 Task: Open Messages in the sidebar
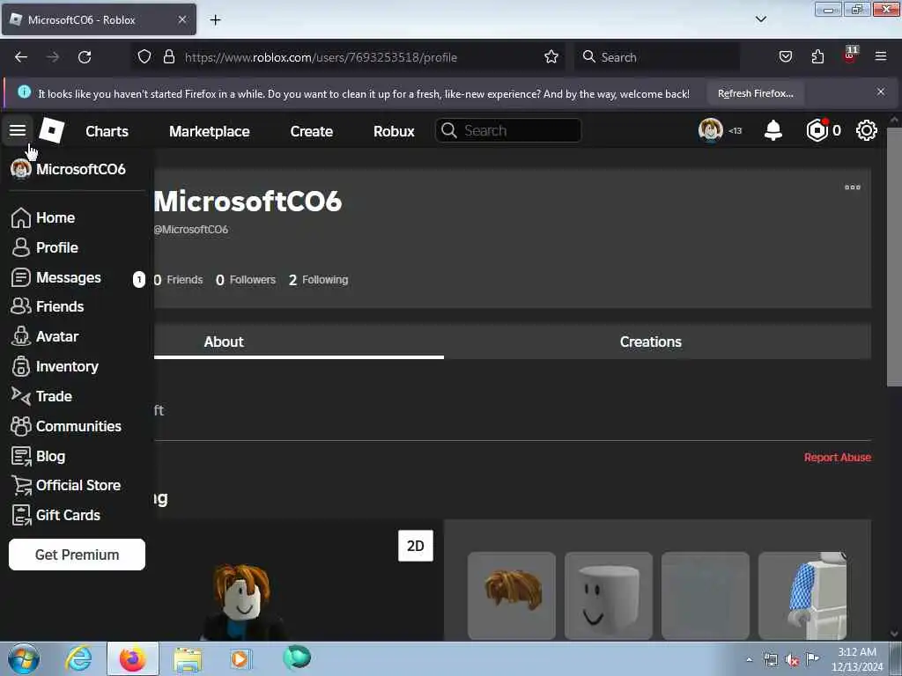pos(68,277)
